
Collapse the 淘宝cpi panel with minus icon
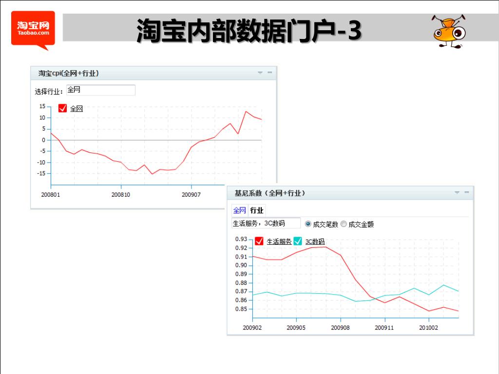tap(270, 73)
